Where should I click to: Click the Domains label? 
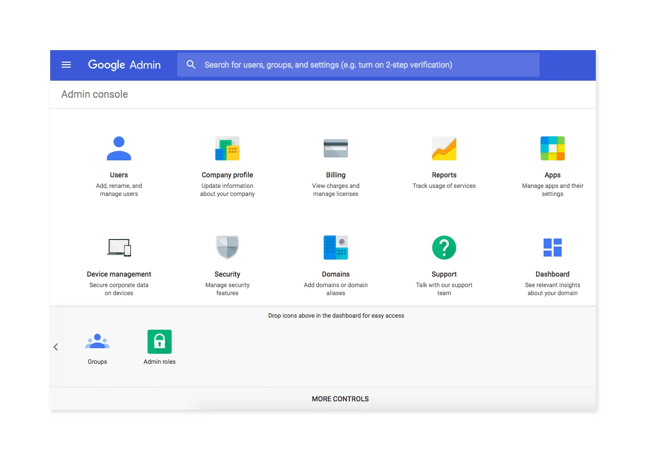[336, 274]
